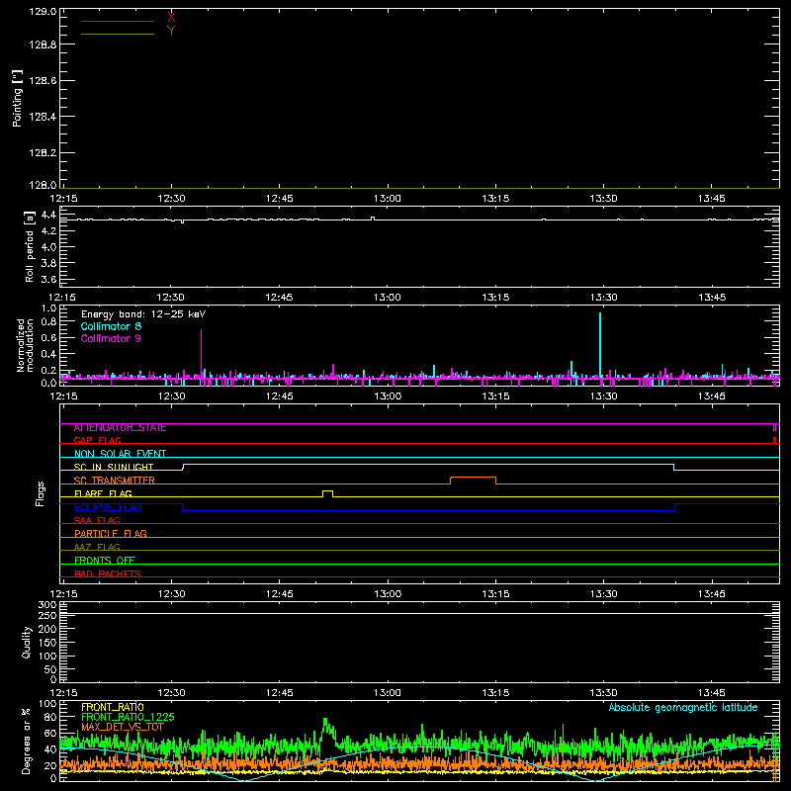791x791 pixels.
Task: Click 13:45 time label under modulation panel
Action: point(712,396)
